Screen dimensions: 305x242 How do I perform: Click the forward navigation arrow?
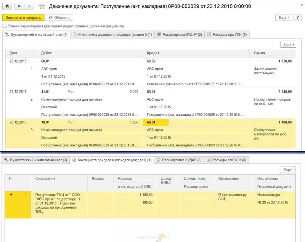(28, 6)
